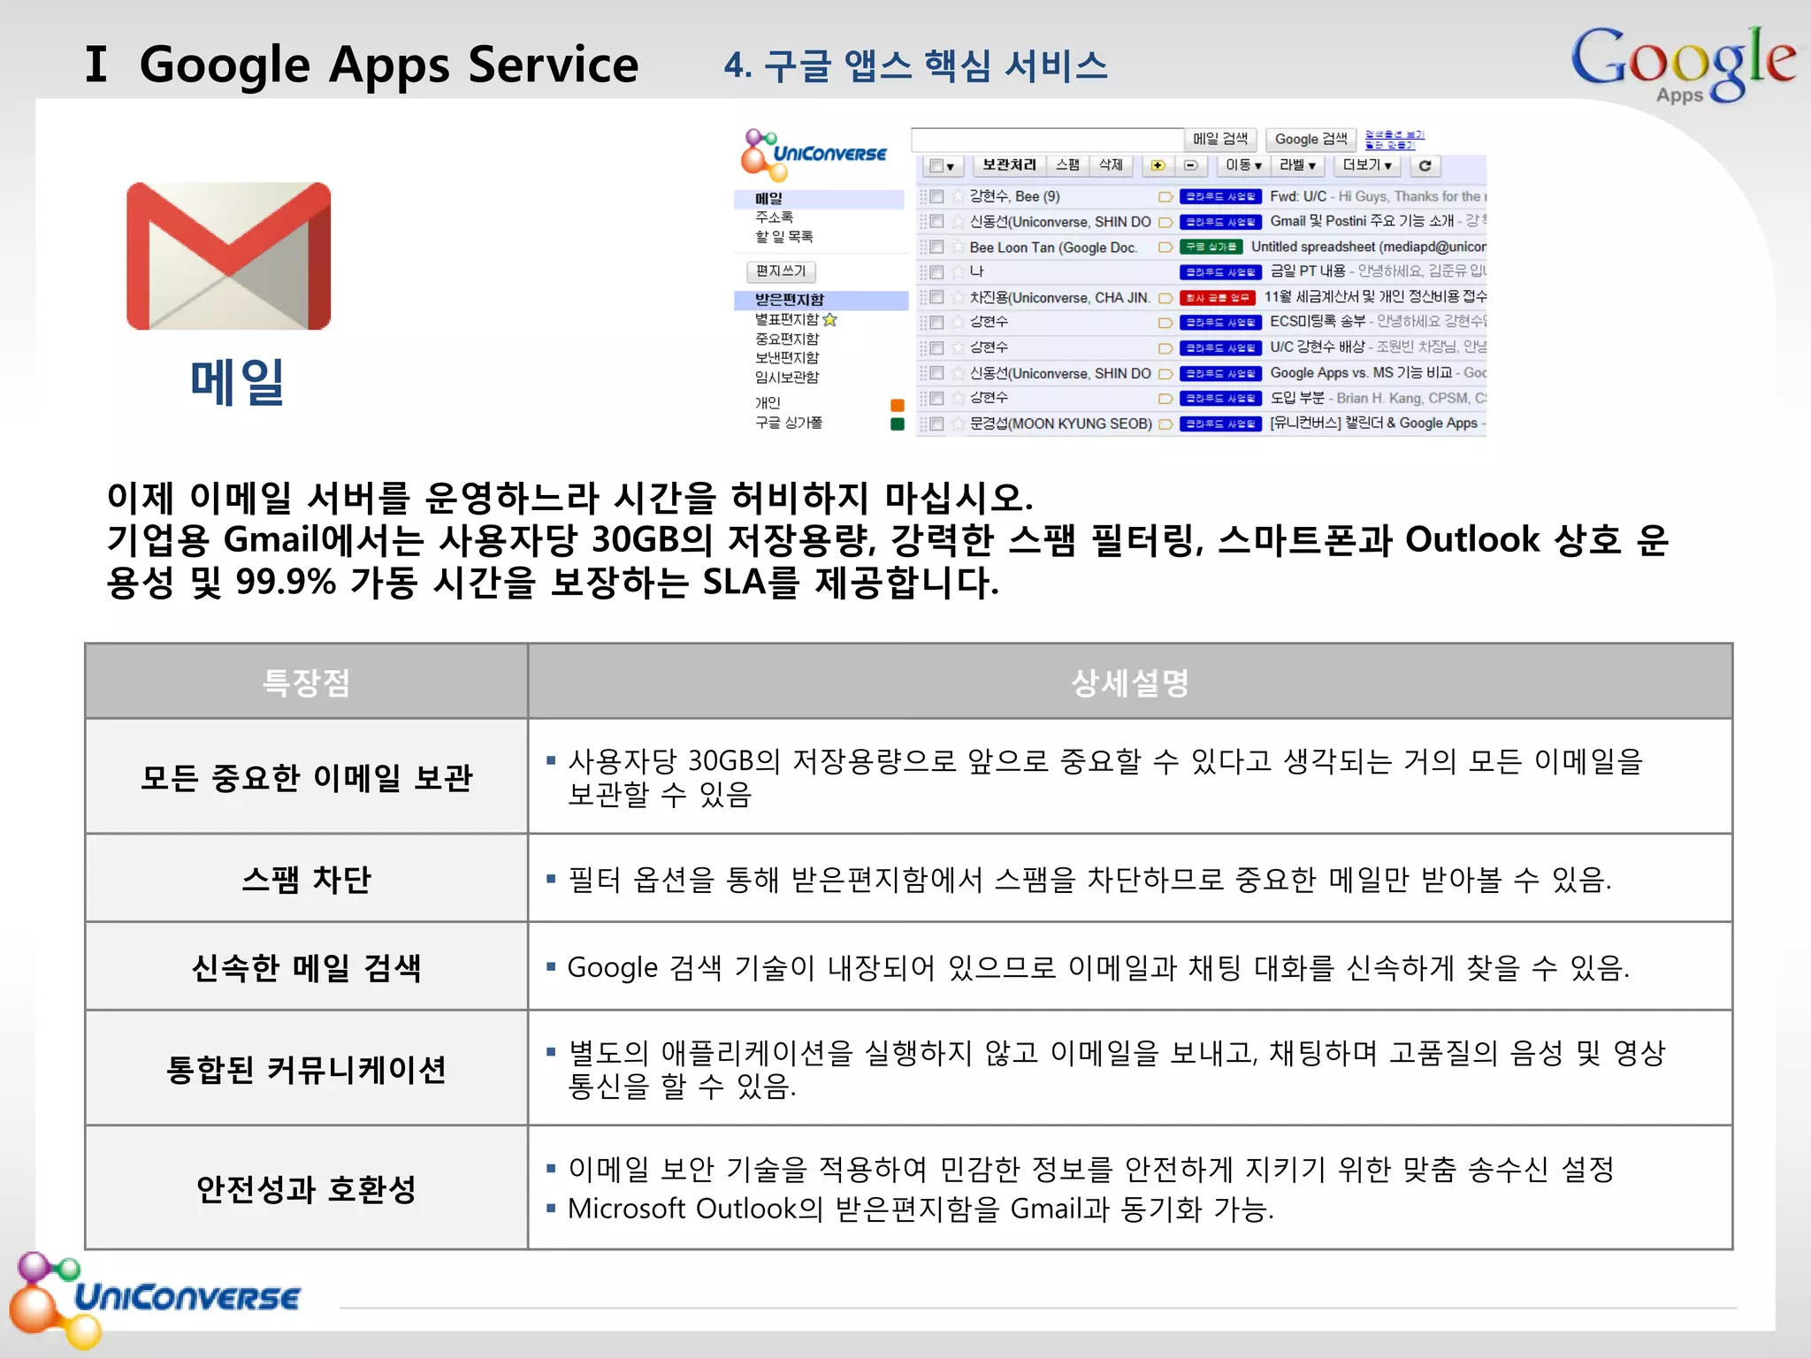Star the Bee Loon Tan message

(x=957, y=247)
